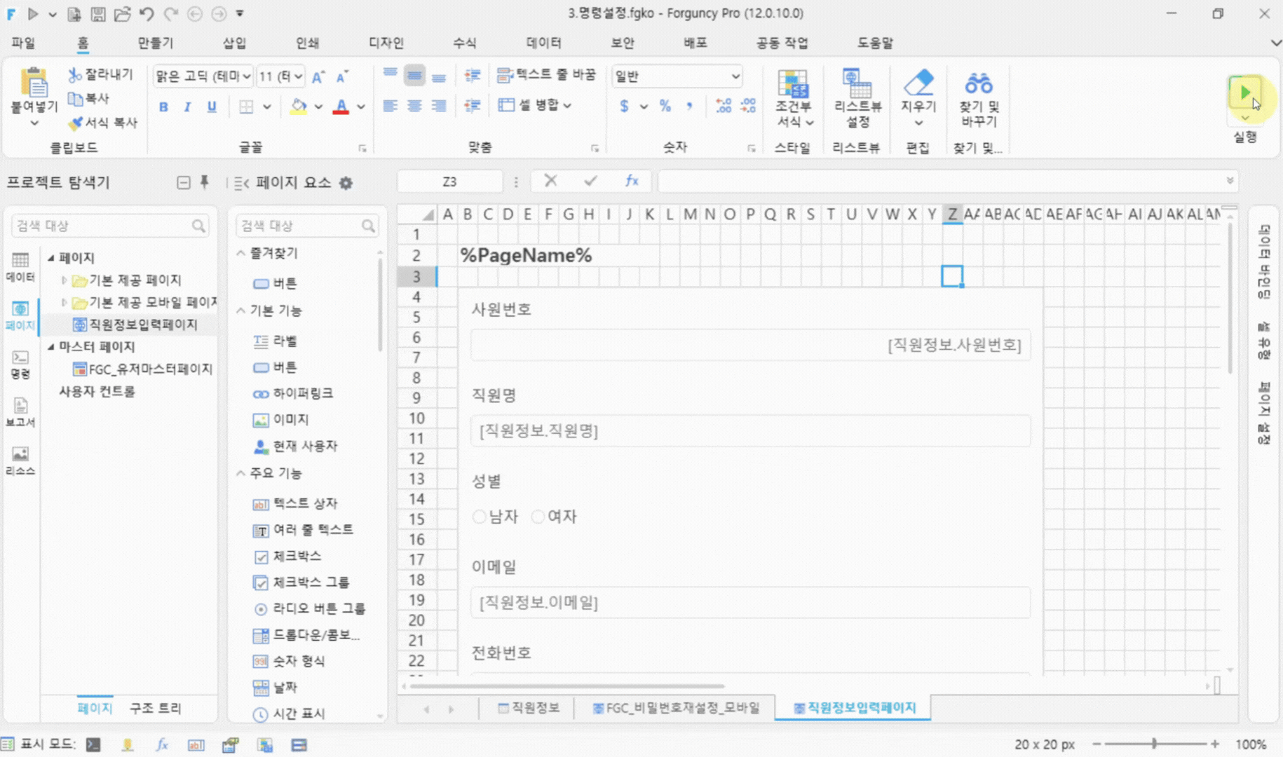
Task: Open the number format 일반 dropdown
Action: coord(677,76)
